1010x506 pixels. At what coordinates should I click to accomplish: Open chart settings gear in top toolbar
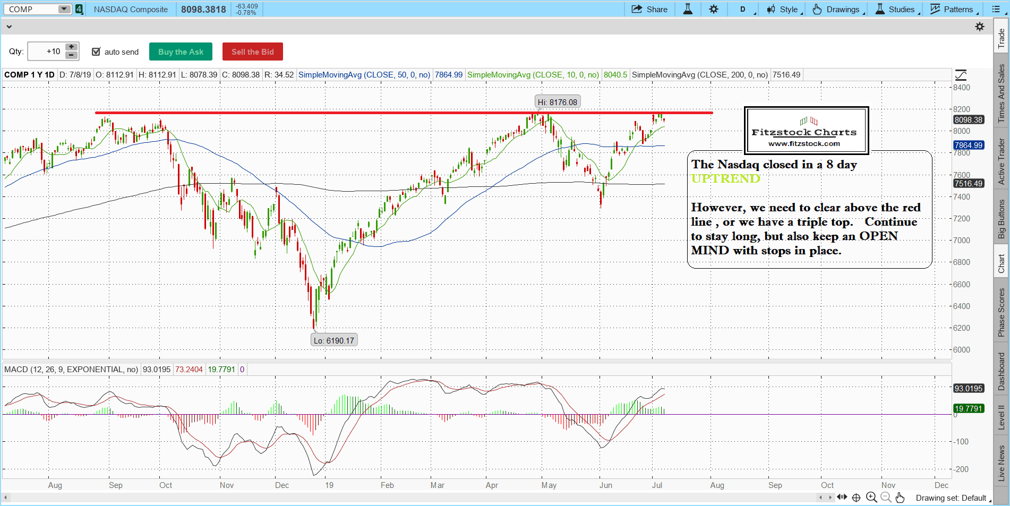(714, 9)
